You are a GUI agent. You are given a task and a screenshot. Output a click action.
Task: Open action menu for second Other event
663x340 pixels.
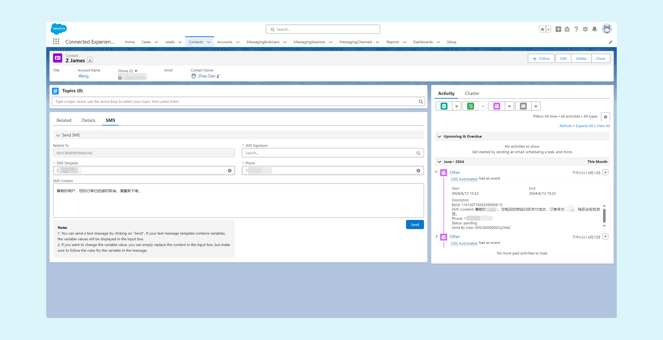pos(605,237)
